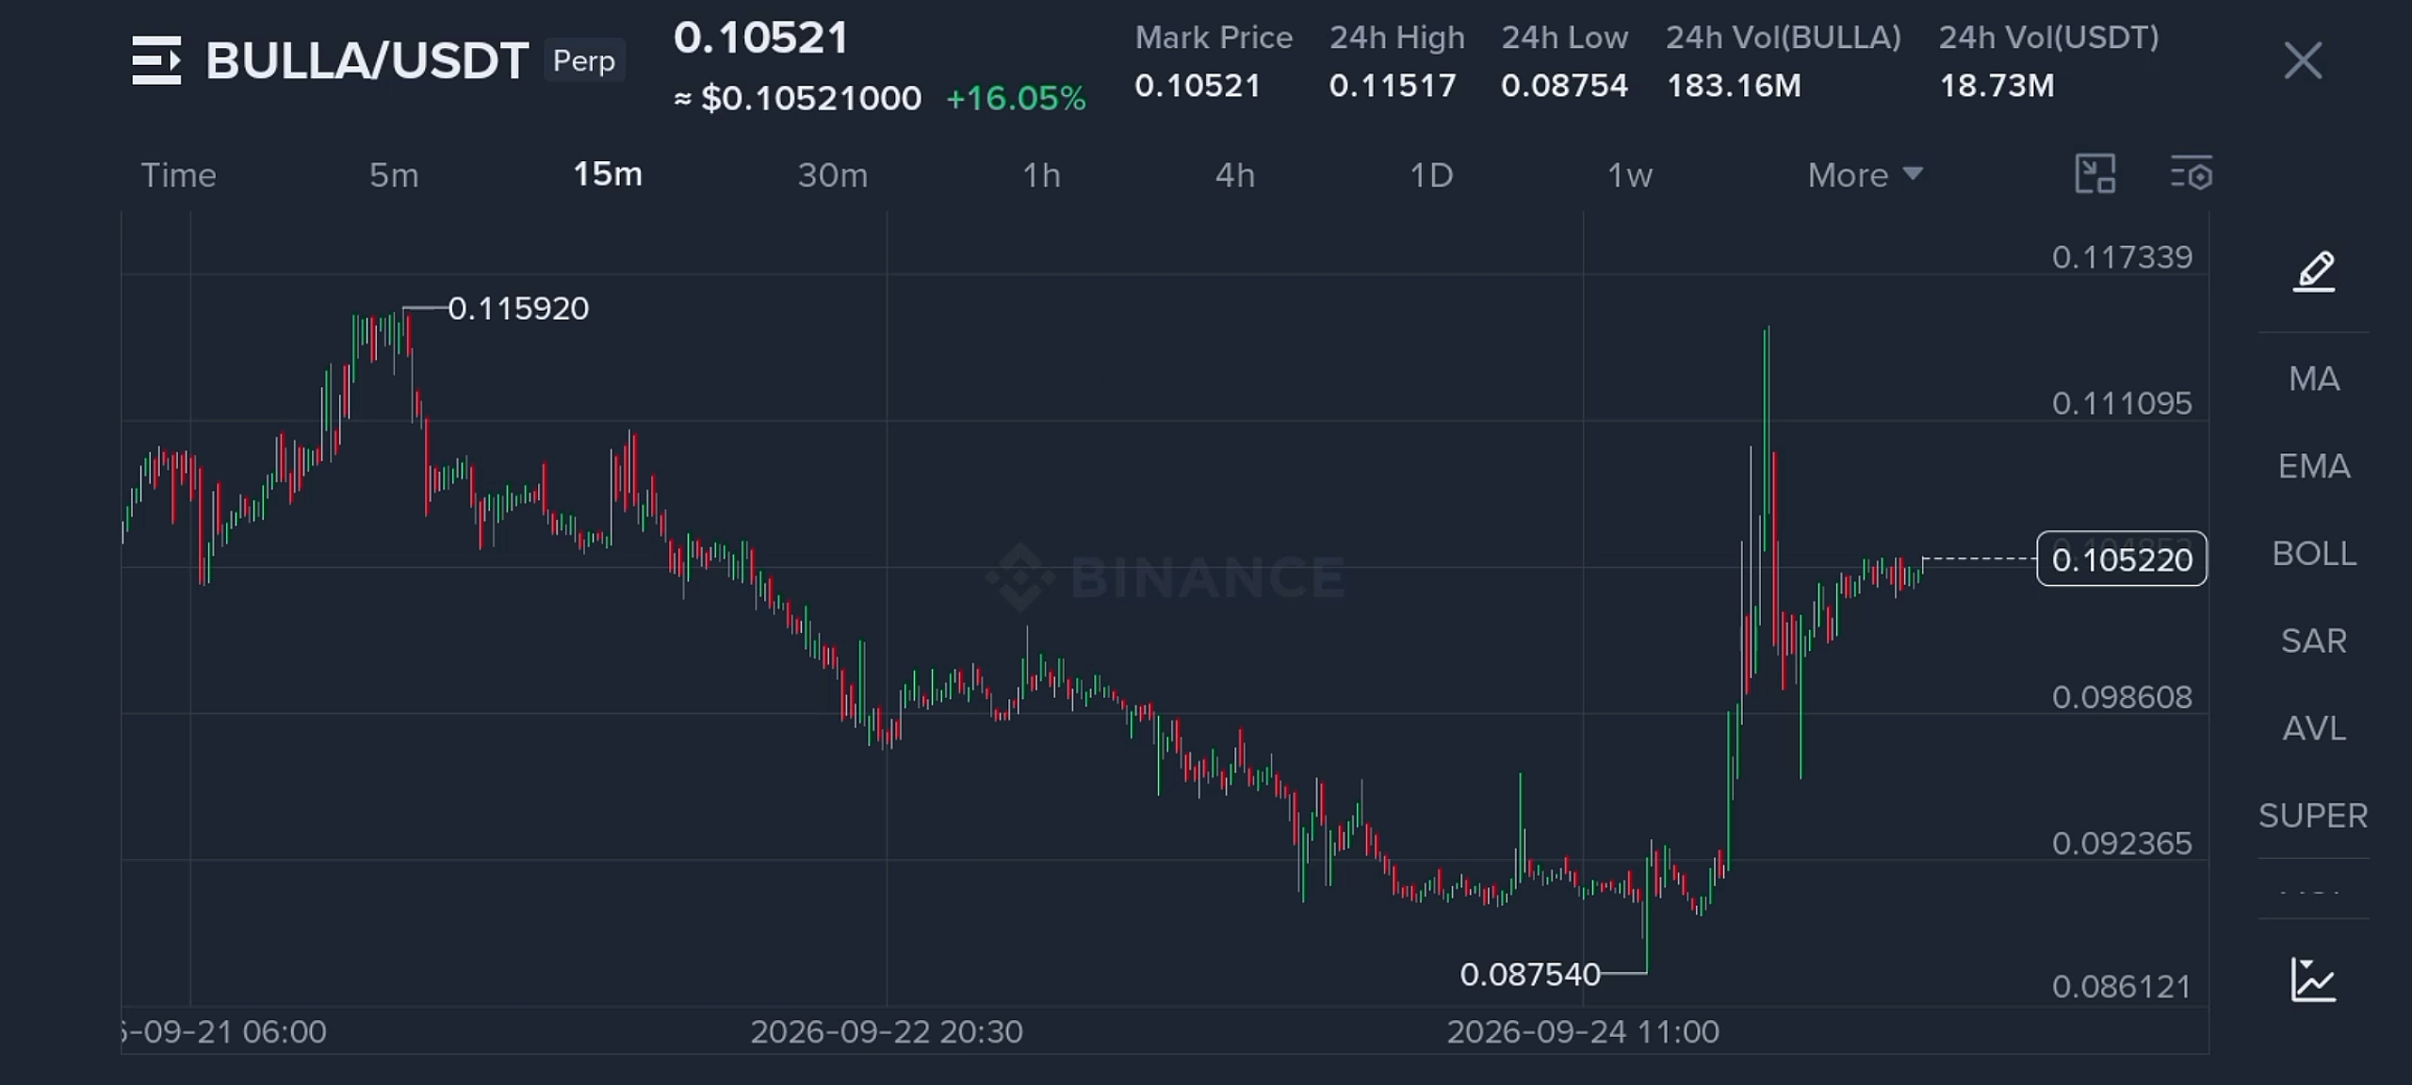Close the chart view with X icon
Viewport: 2412px width, 1085px height.
coord(2303,61)
